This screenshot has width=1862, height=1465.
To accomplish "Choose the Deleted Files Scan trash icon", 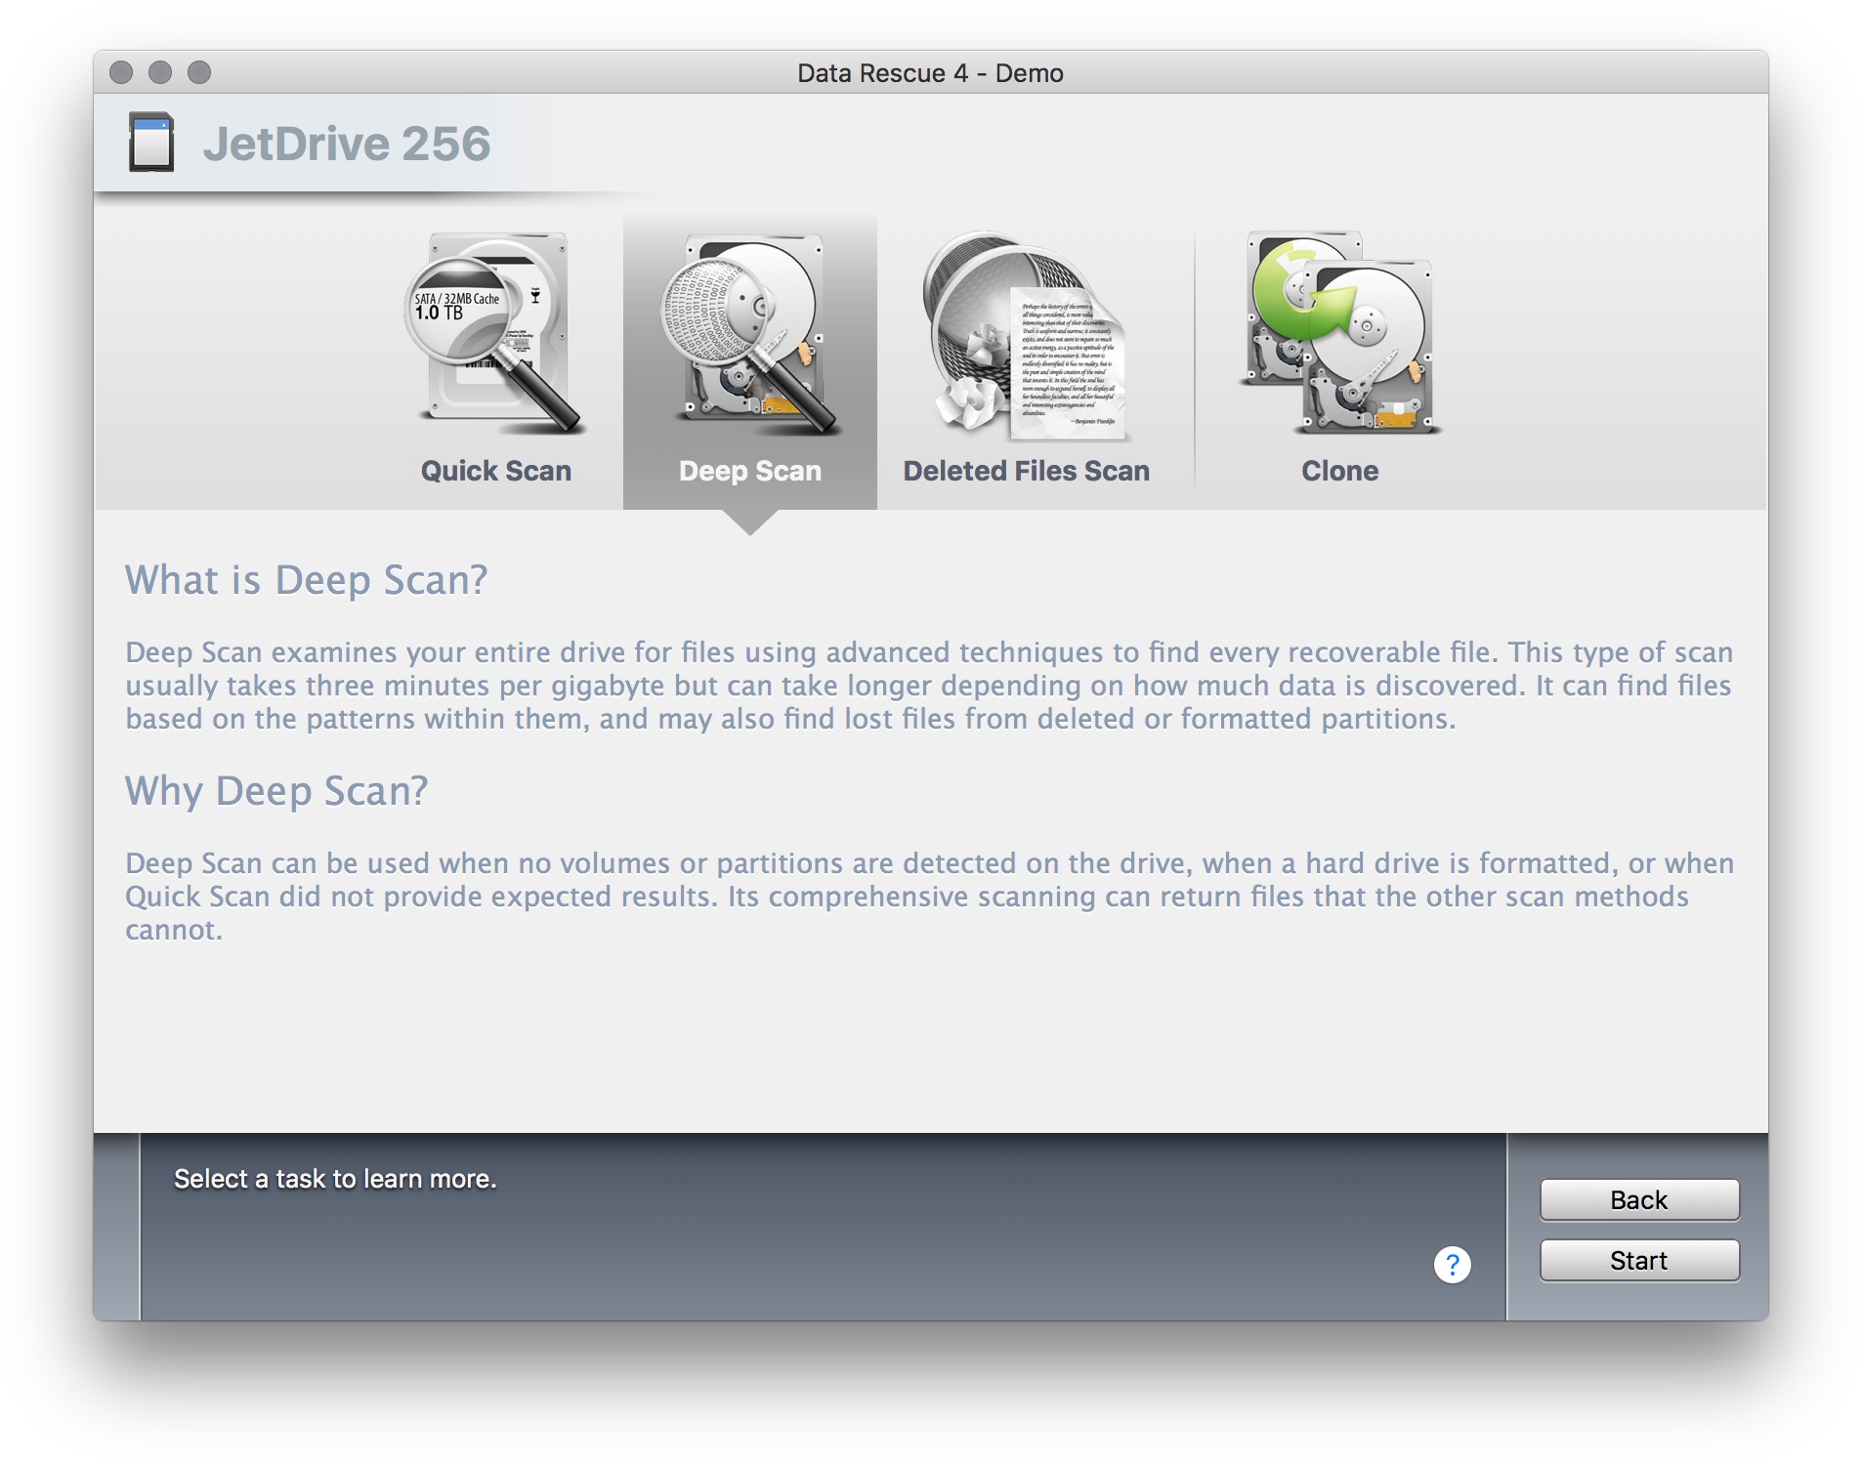I will click(x=1025, y=335).
